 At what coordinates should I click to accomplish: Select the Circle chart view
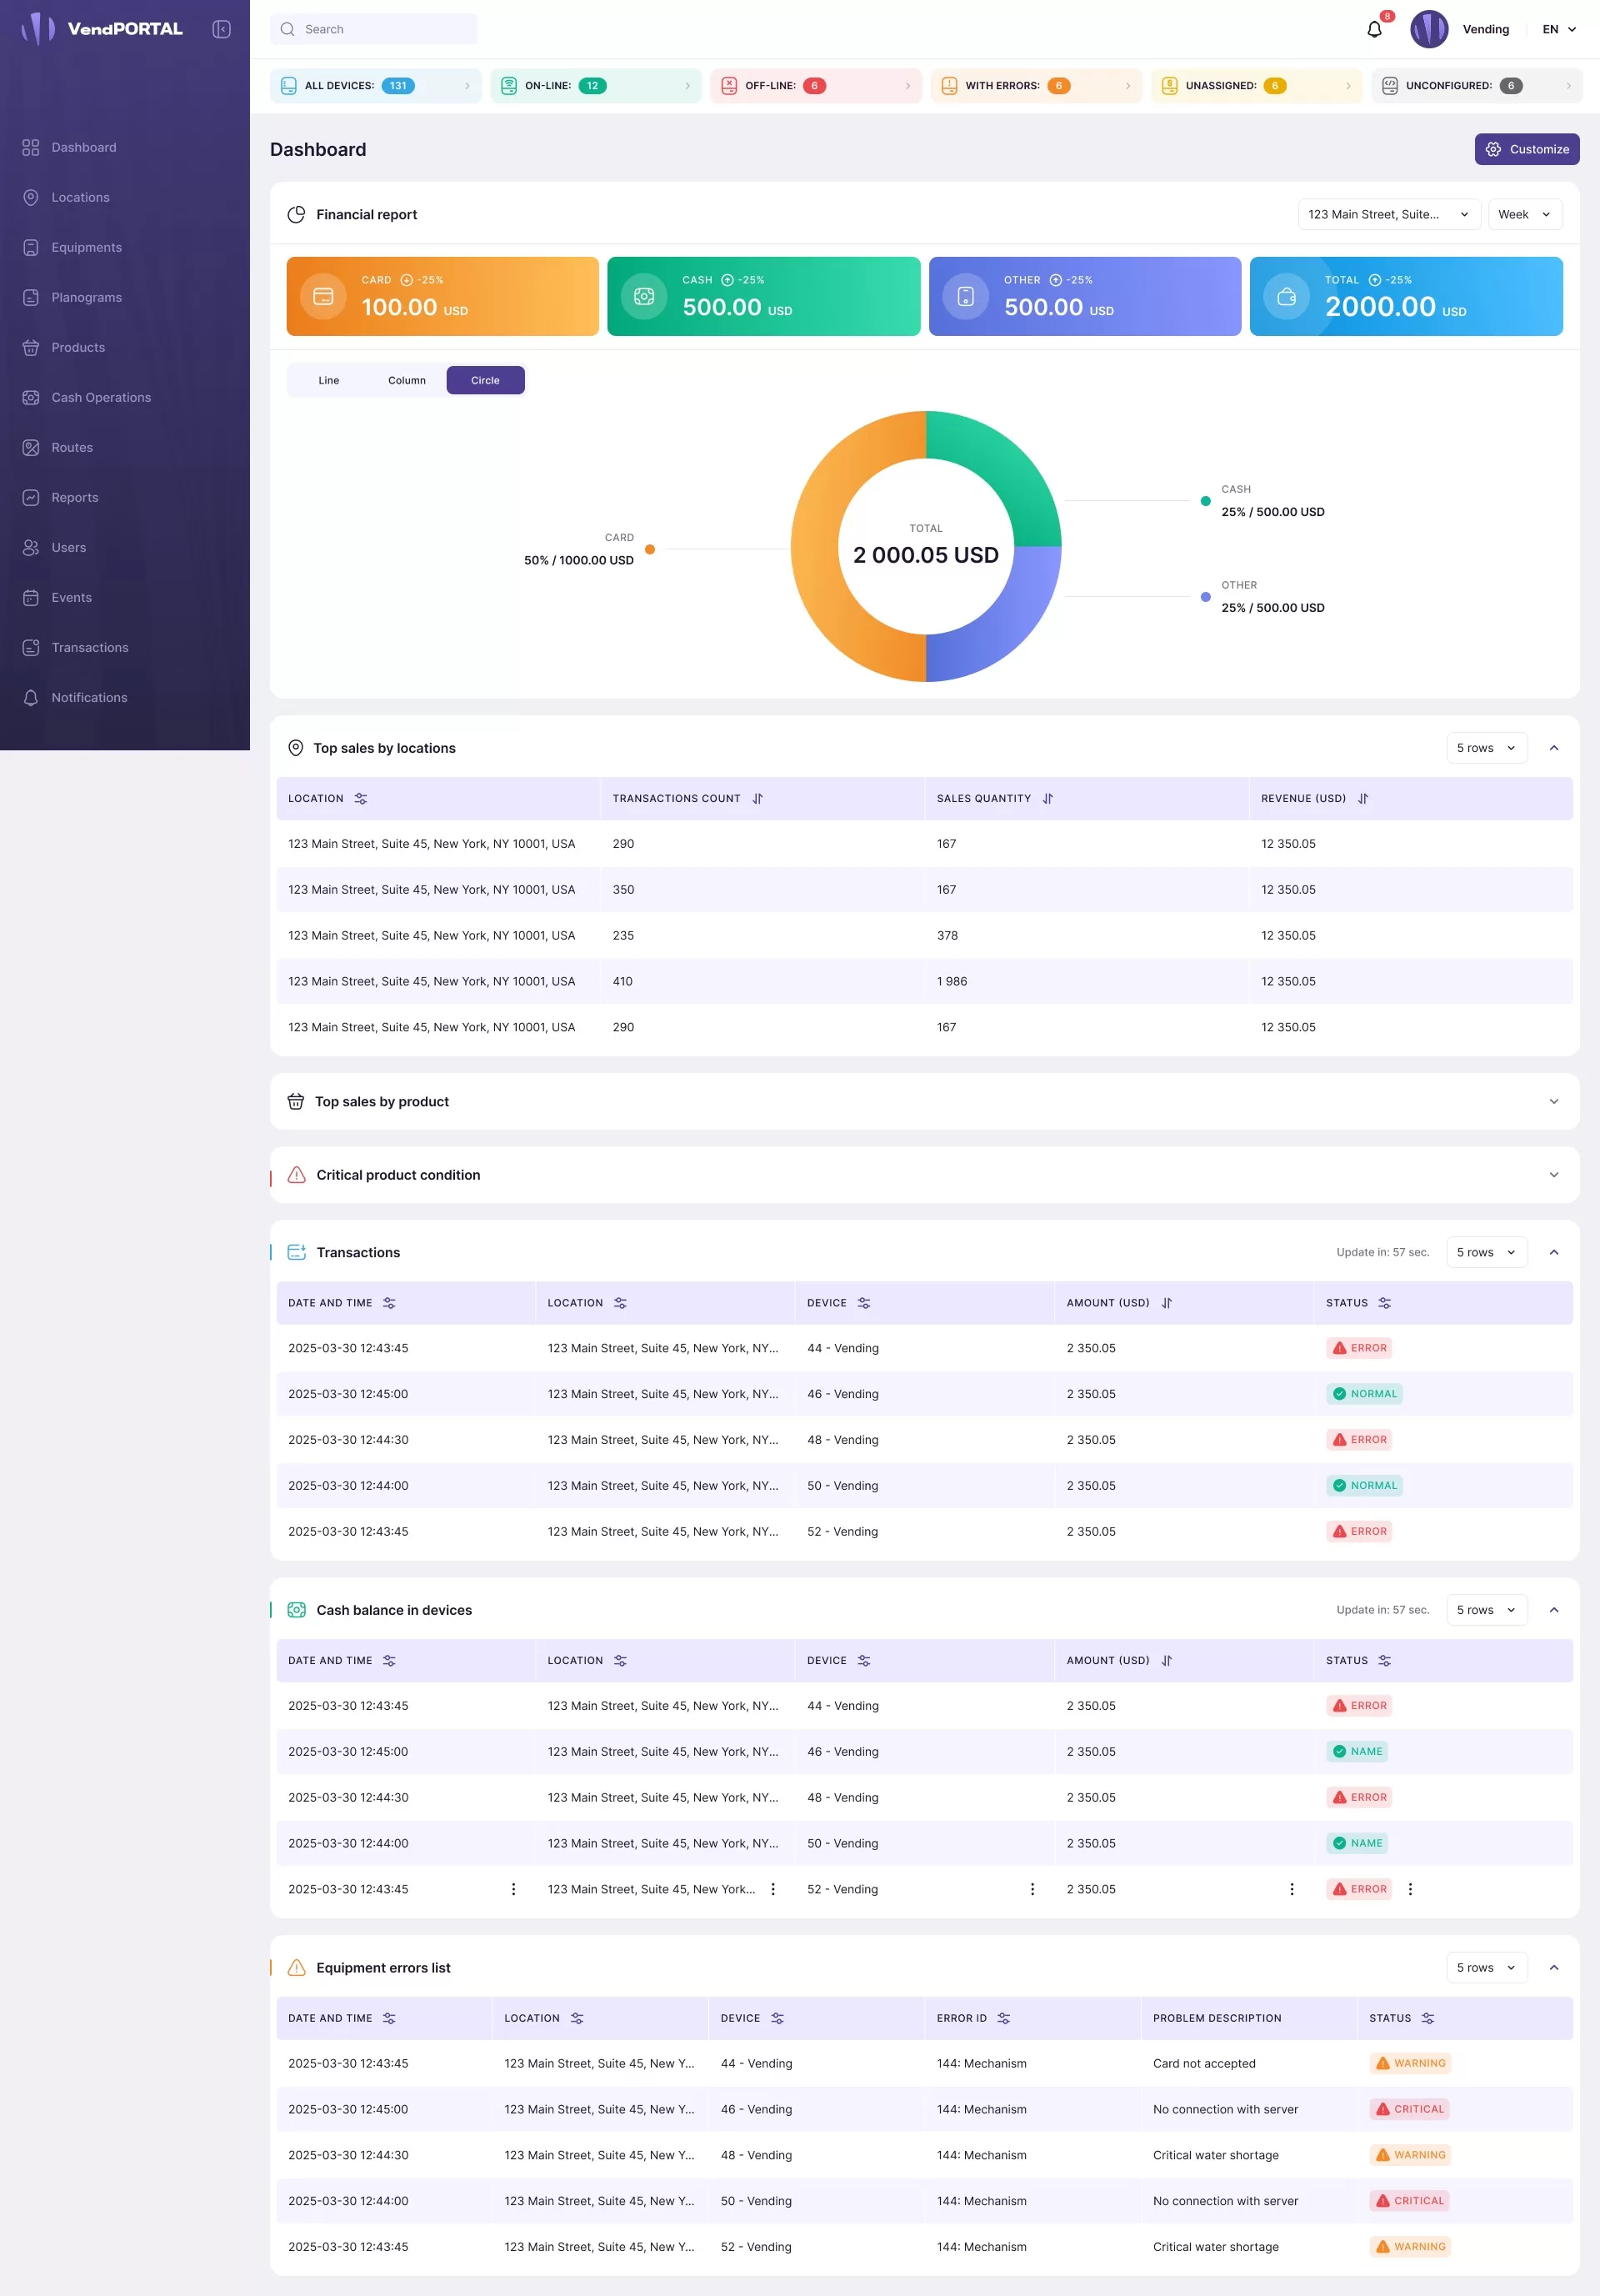(x=485, y=380)
